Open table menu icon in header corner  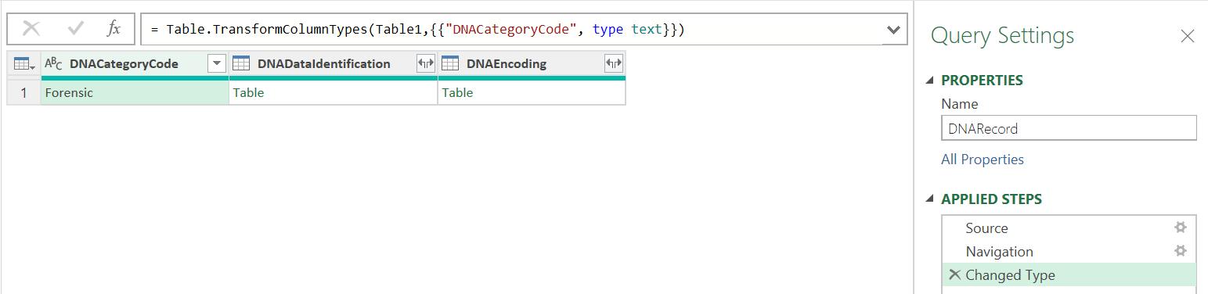coord(24,64)
